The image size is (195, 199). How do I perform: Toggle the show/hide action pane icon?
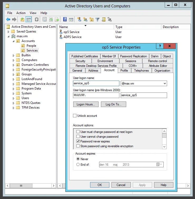coord(71,20)
